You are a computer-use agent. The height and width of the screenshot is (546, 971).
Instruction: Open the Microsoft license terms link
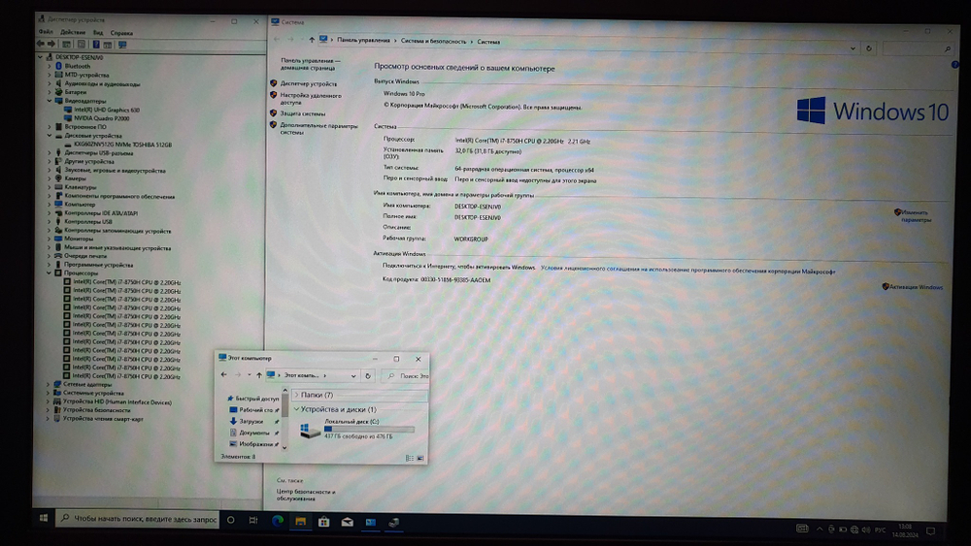687,271
